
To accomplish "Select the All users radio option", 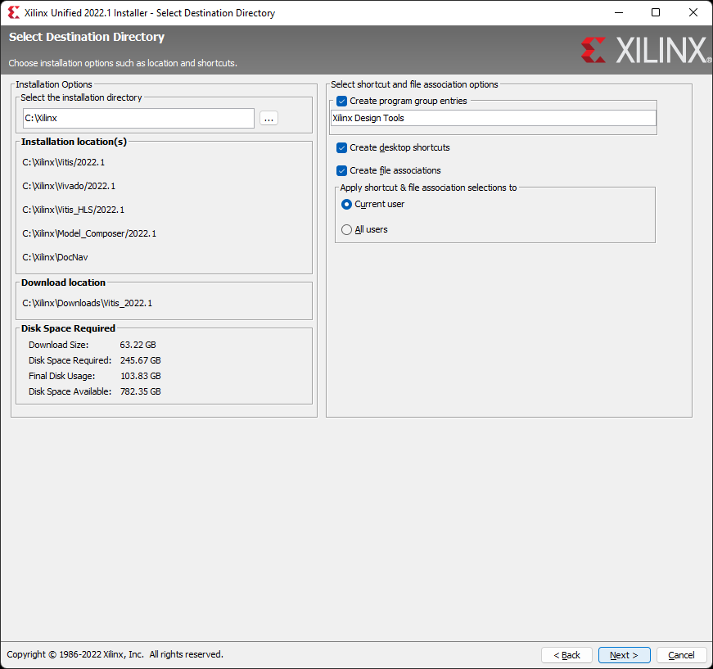I will point(346,229).
